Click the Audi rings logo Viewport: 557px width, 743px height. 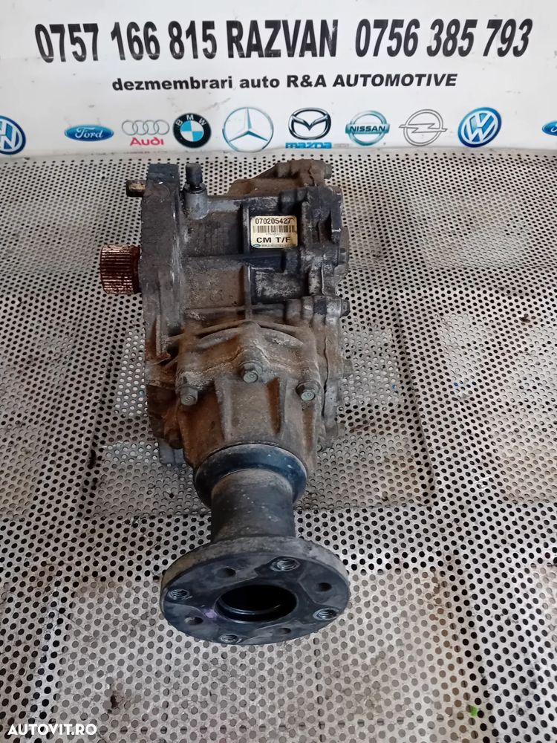pos(146,132)
